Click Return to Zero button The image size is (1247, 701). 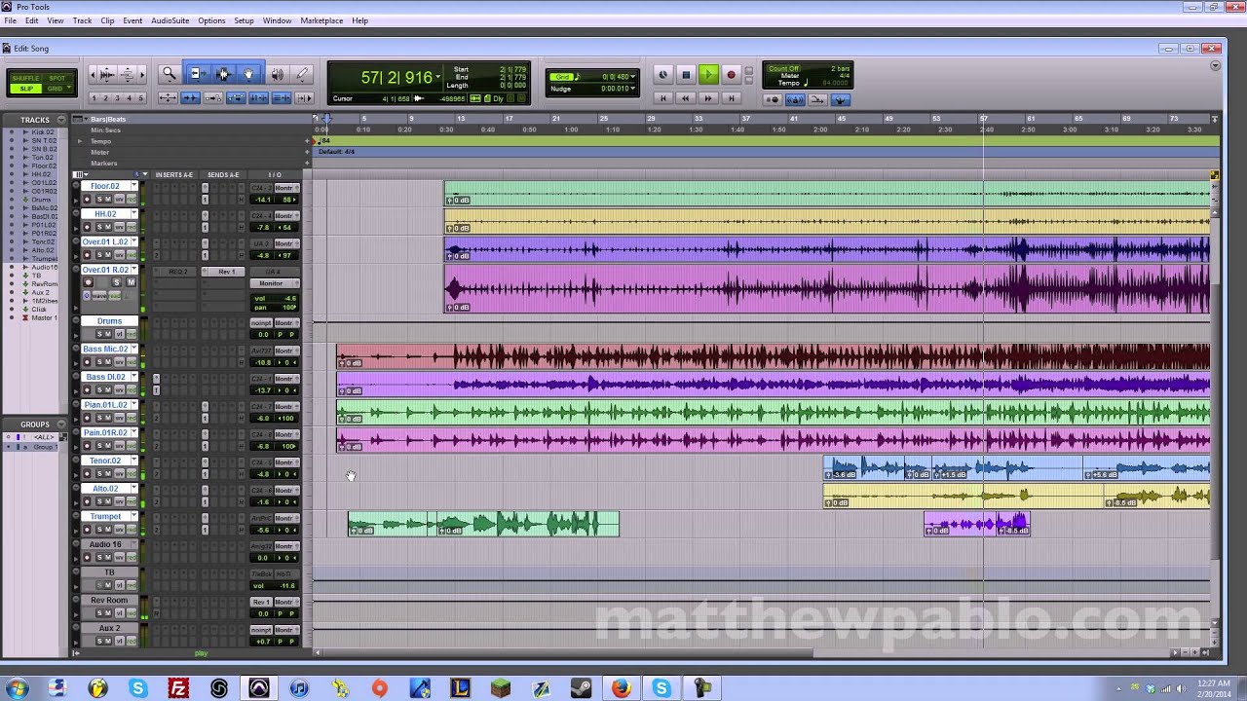pos(663,98)
